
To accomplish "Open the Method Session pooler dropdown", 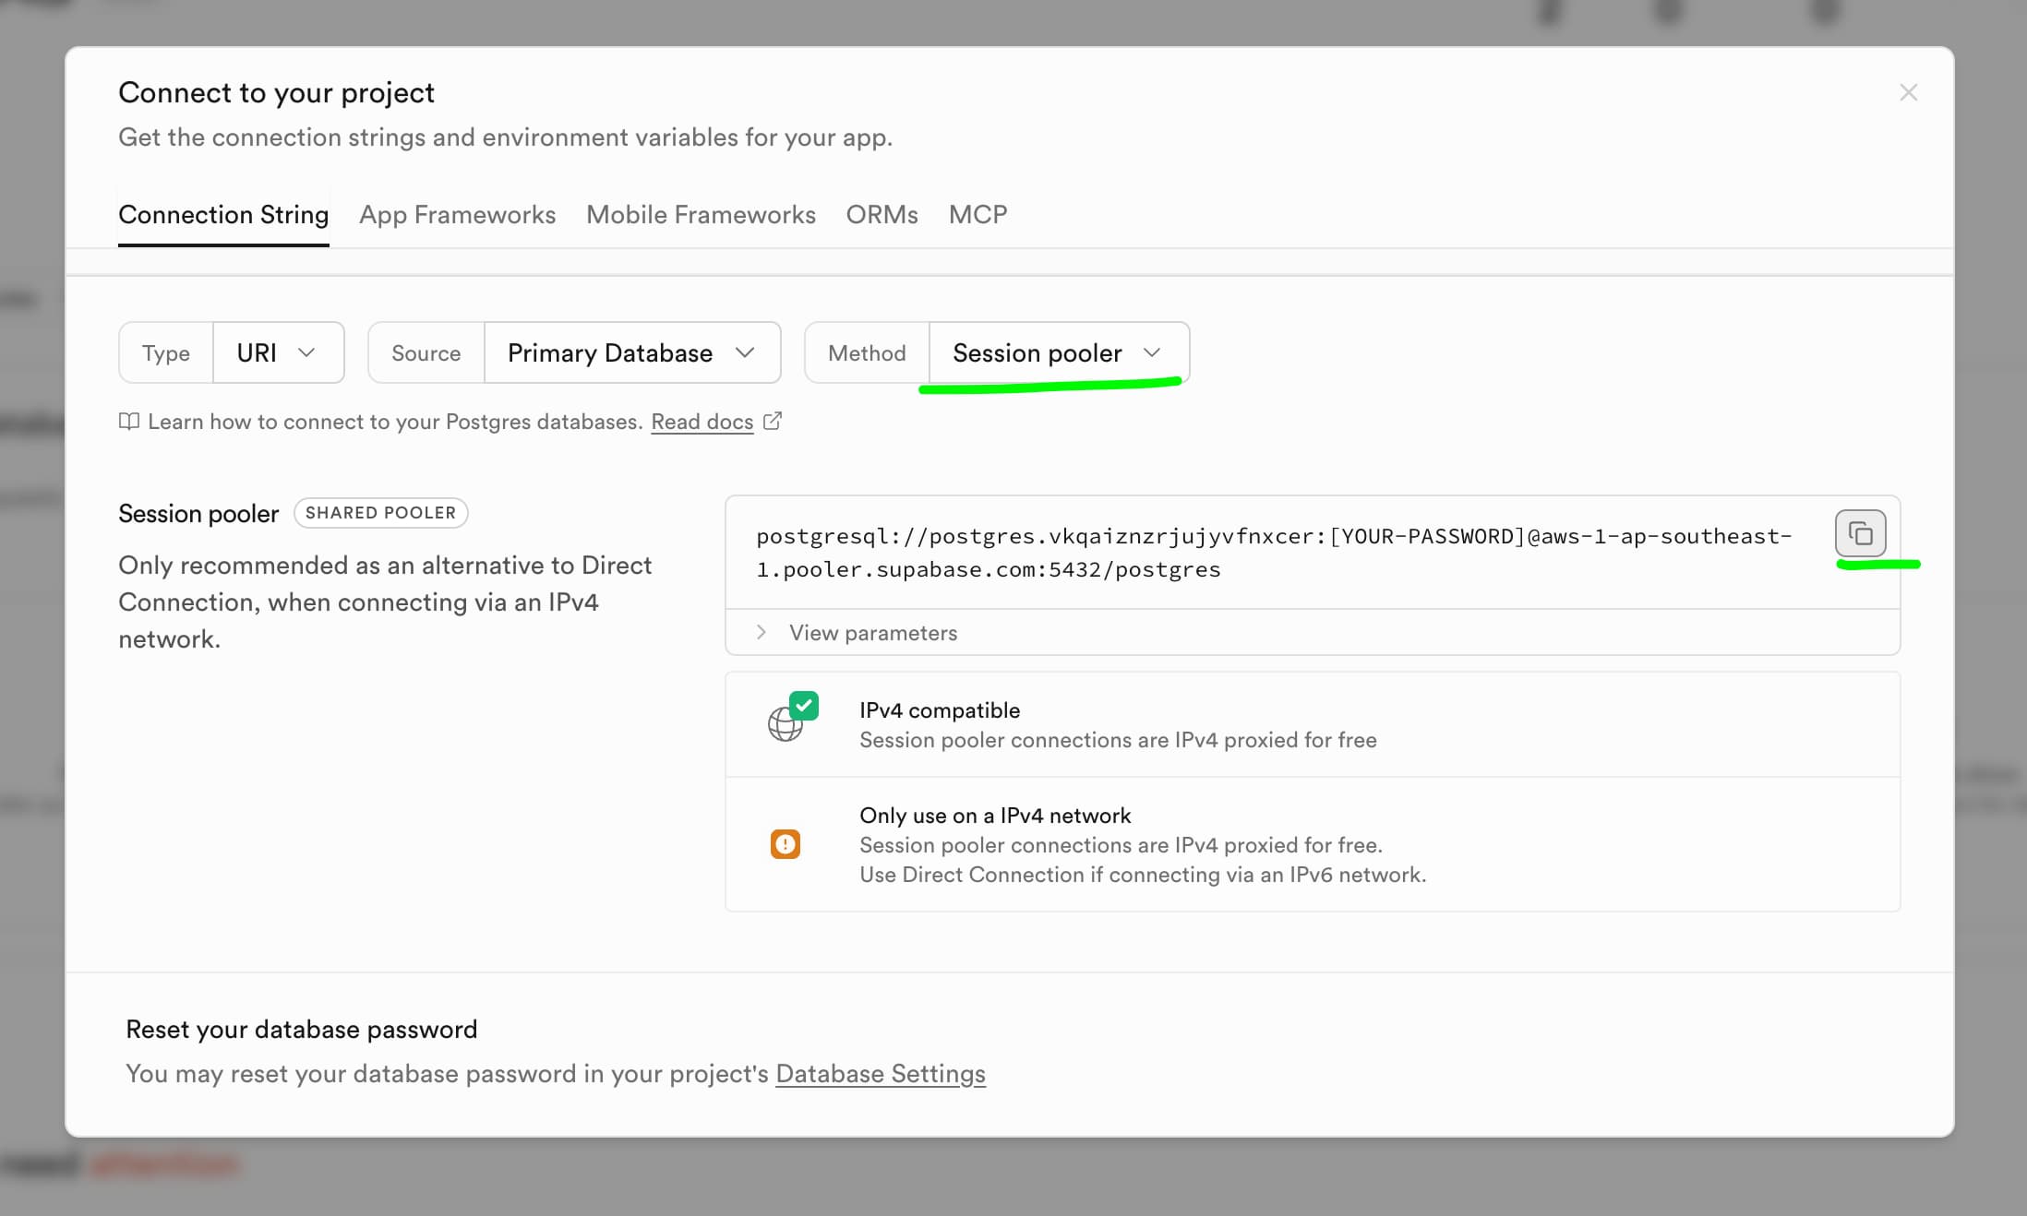I will (1057, 352).
